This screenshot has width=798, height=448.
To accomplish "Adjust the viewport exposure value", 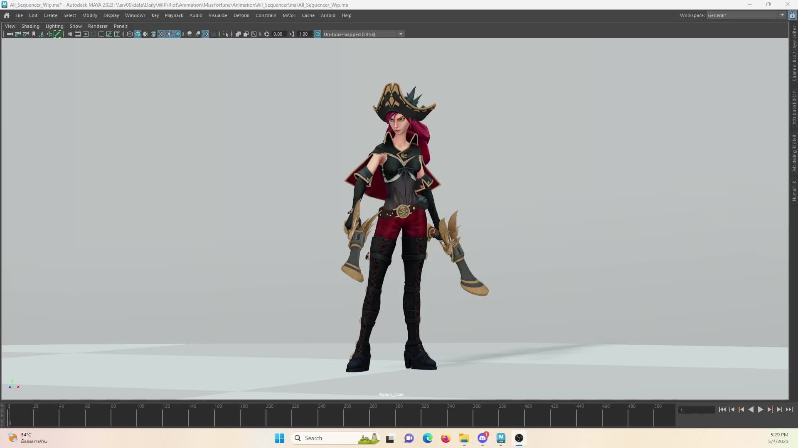I will (x=278, y=34).
